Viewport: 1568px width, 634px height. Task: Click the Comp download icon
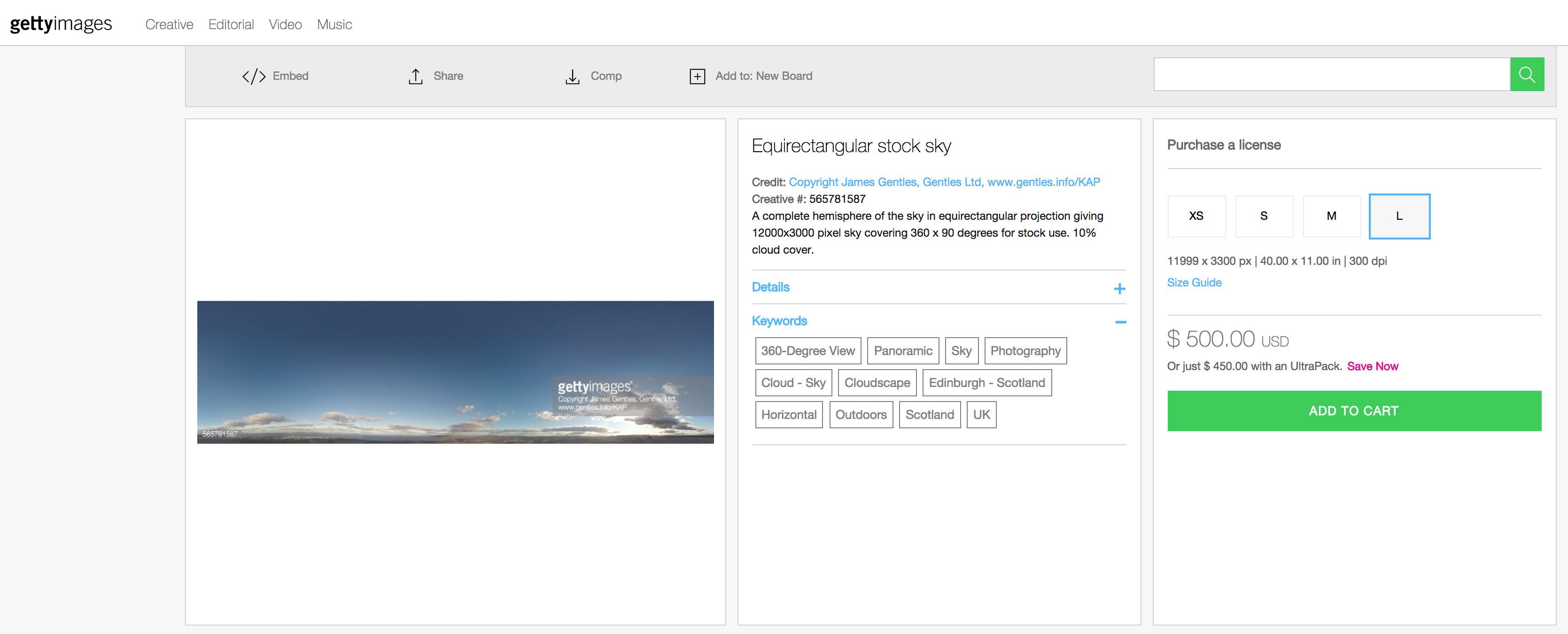(x=572, y=77)
